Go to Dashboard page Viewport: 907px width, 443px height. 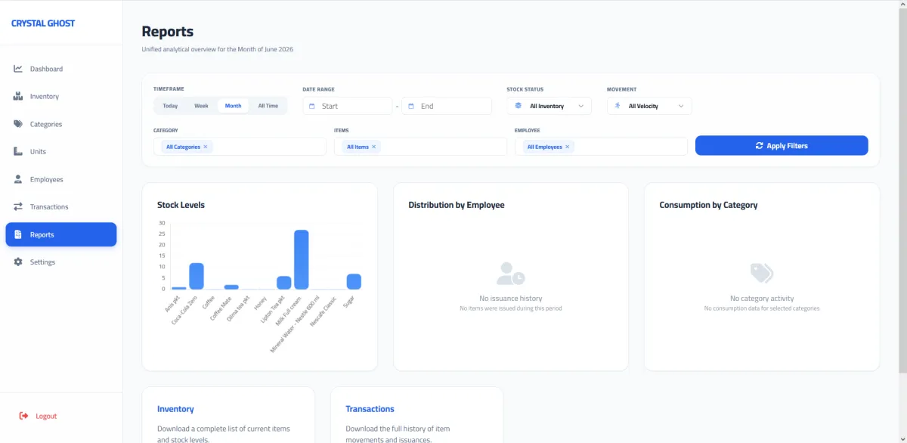pos(61,69)
